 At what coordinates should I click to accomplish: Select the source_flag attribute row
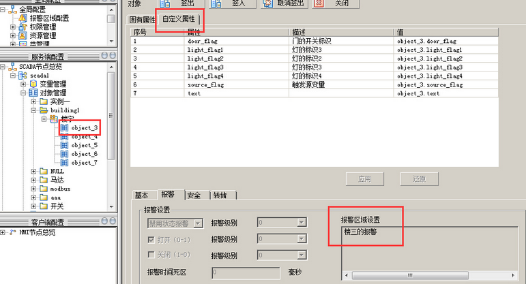[x=315, y=84]
